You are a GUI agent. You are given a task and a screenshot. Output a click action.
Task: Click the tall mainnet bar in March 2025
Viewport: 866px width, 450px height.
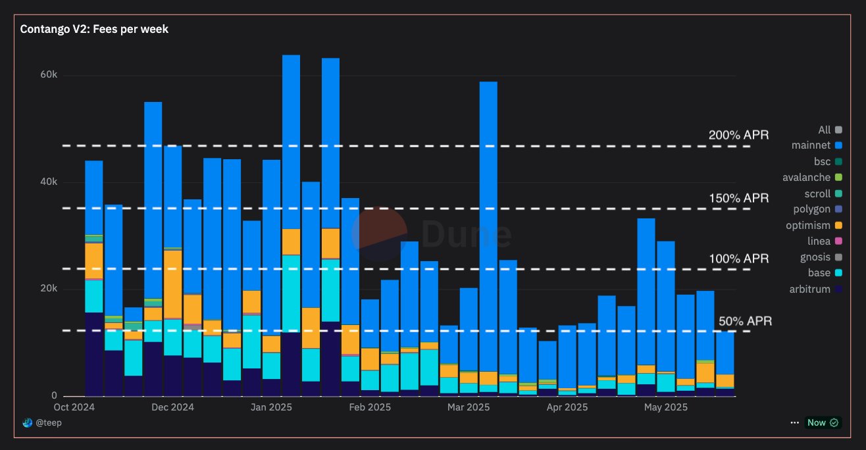coord(488,227)
